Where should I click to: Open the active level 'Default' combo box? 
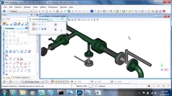point(21,11)
